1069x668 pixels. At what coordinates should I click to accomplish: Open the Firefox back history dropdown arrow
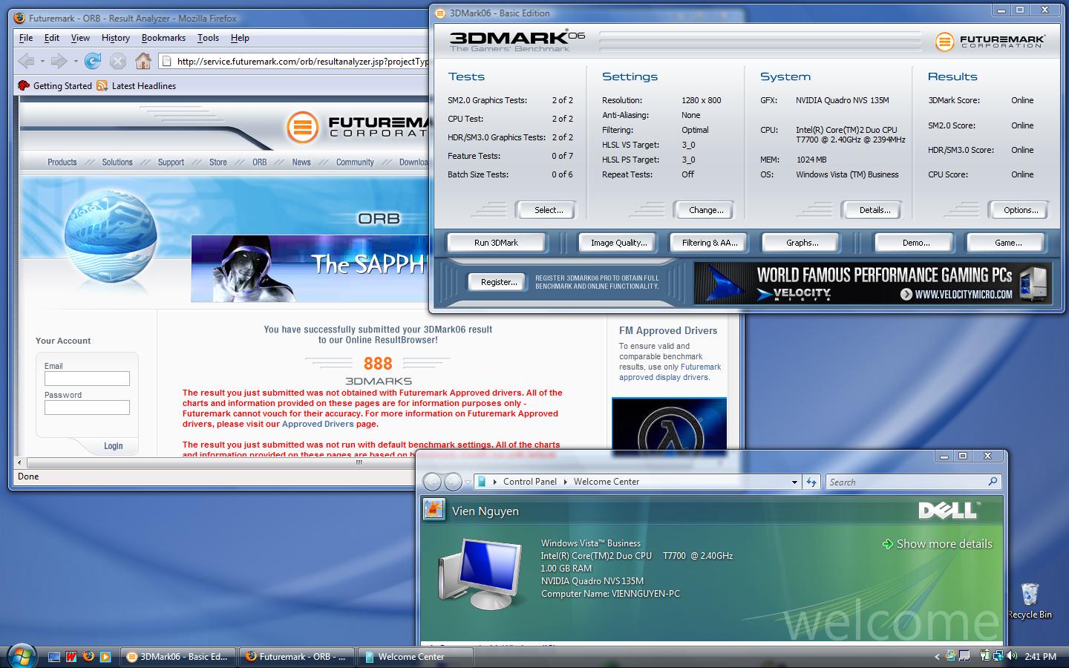click(x=42, y=61)
